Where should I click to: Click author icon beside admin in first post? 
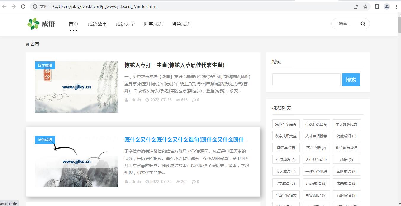tap(126, 100)
